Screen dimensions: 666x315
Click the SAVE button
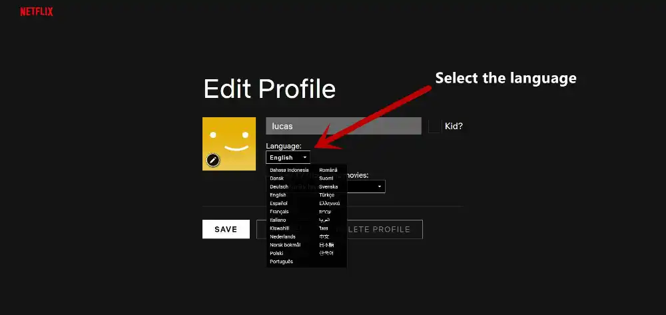(x=226, y=229)
